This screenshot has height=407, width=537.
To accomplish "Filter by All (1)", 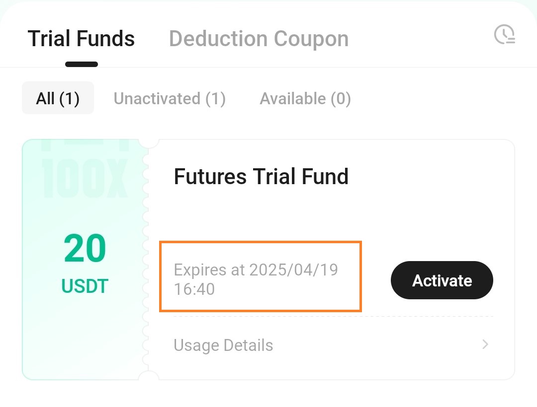I will (x=58, y=98).
